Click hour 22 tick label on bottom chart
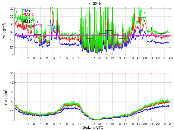The image size is (174, 130). click(158, 124)
